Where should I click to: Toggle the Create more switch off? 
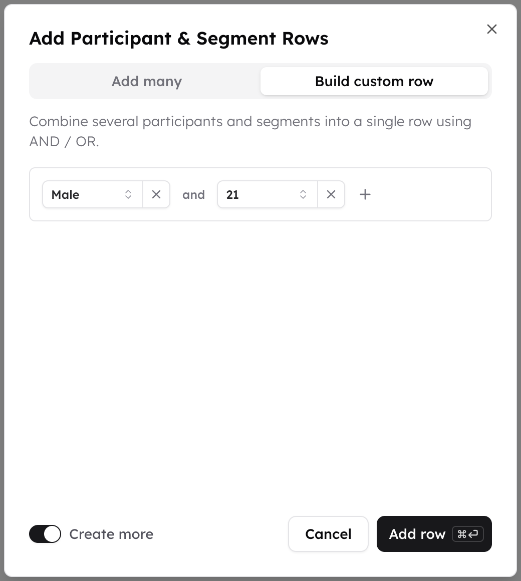[x=45, y=534]
